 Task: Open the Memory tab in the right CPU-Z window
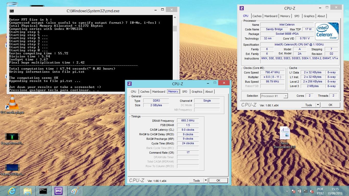point(285,16)
